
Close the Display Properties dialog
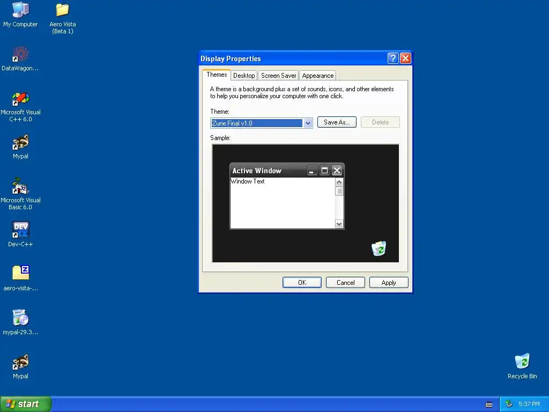pyautogui.click(x=405, y=58)
